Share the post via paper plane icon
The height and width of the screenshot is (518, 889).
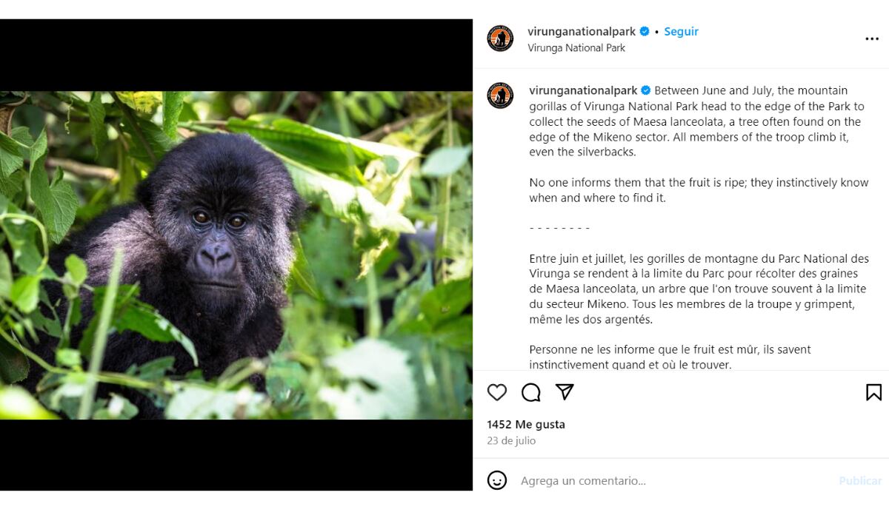point(565,392)
